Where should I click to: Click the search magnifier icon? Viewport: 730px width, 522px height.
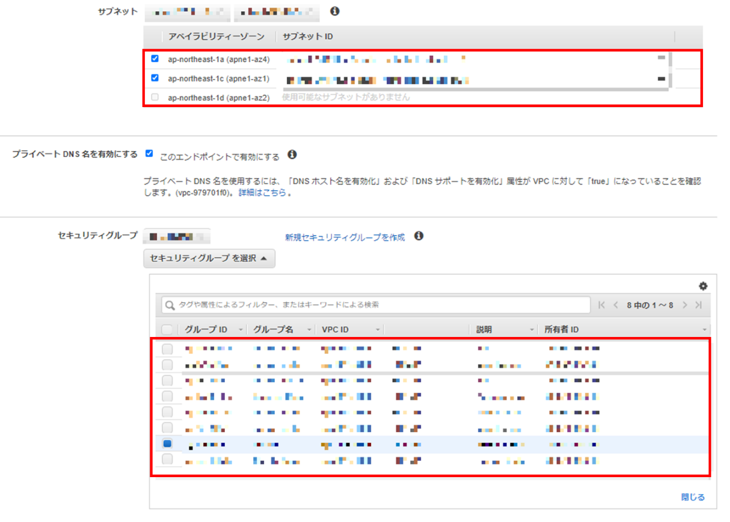[170, 306]
